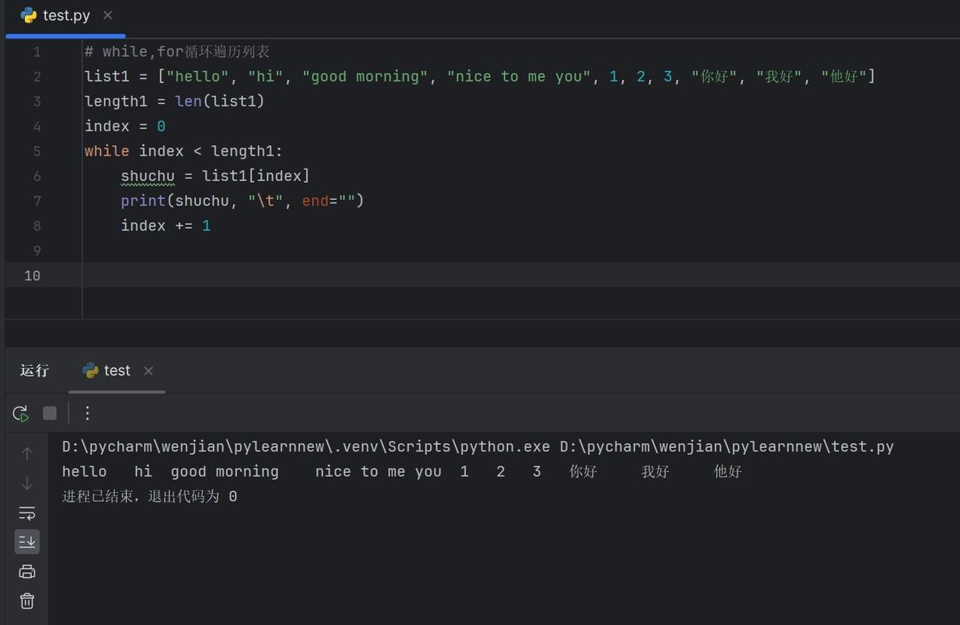Screen dimensions: 960x625
Task: Select the test.py editor tab
Action: pyautogui.click(x=66, y=16)
